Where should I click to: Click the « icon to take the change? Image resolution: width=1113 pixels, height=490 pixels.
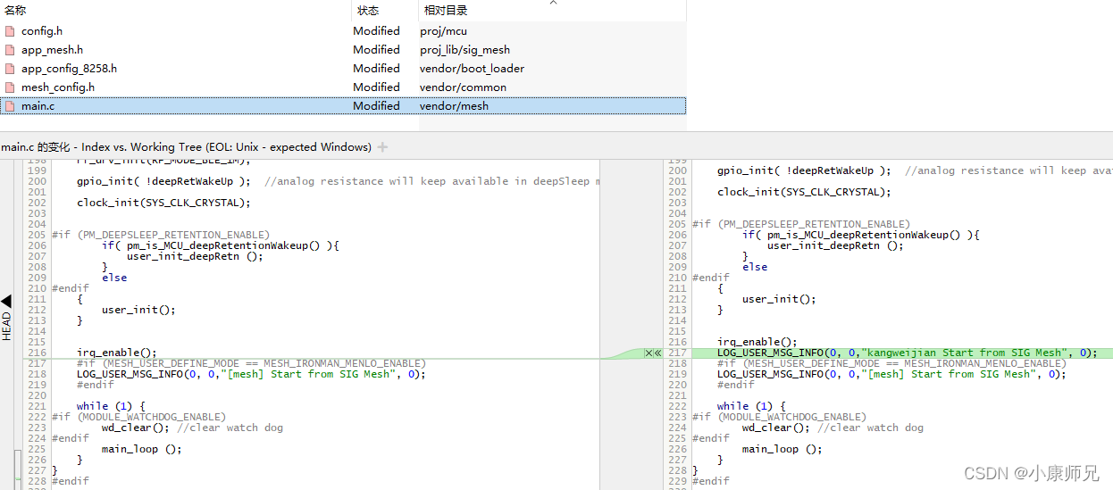(x=657, y=353)
